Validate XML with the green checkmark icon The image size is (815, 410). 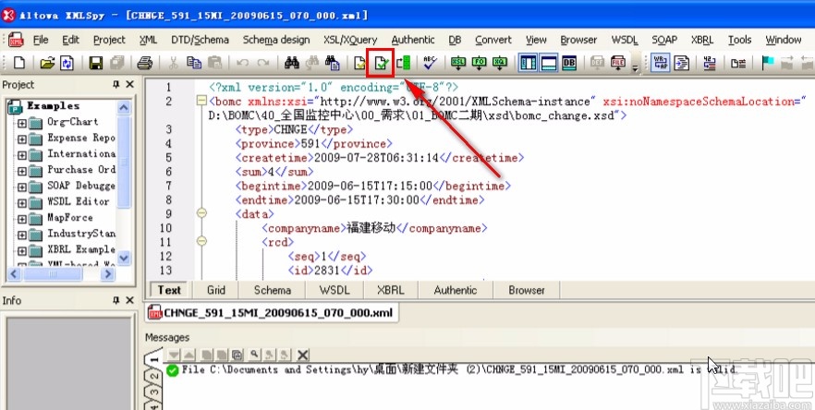point(382,64)
